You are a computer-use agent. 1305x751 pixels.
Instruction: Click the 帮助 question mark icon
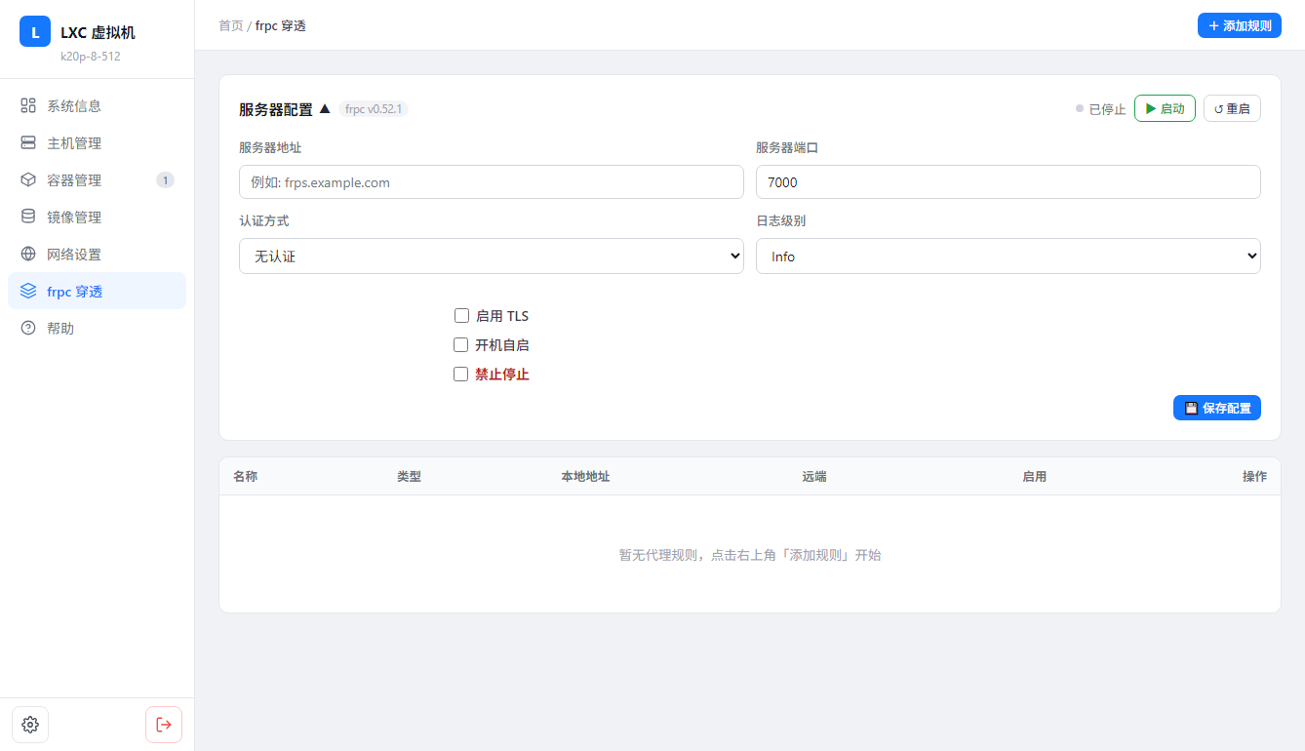point(28,328)
